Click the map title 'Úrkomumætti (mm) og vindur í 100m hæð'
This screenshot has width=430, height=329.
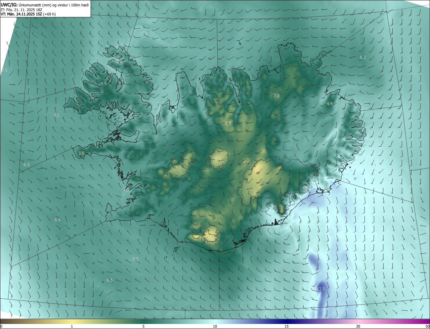(x=53, y=5)
